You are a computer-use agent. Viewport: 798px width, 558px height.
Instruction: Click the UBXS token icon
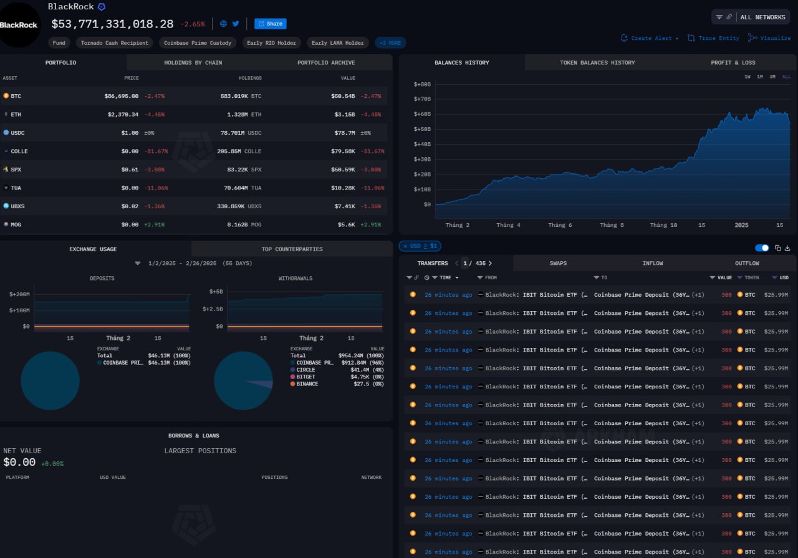(x=6, y=206)
